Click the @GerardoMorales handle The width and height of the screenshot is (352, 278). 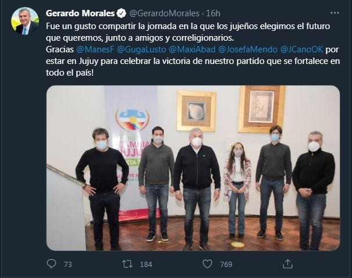click(x=164, y=13)
